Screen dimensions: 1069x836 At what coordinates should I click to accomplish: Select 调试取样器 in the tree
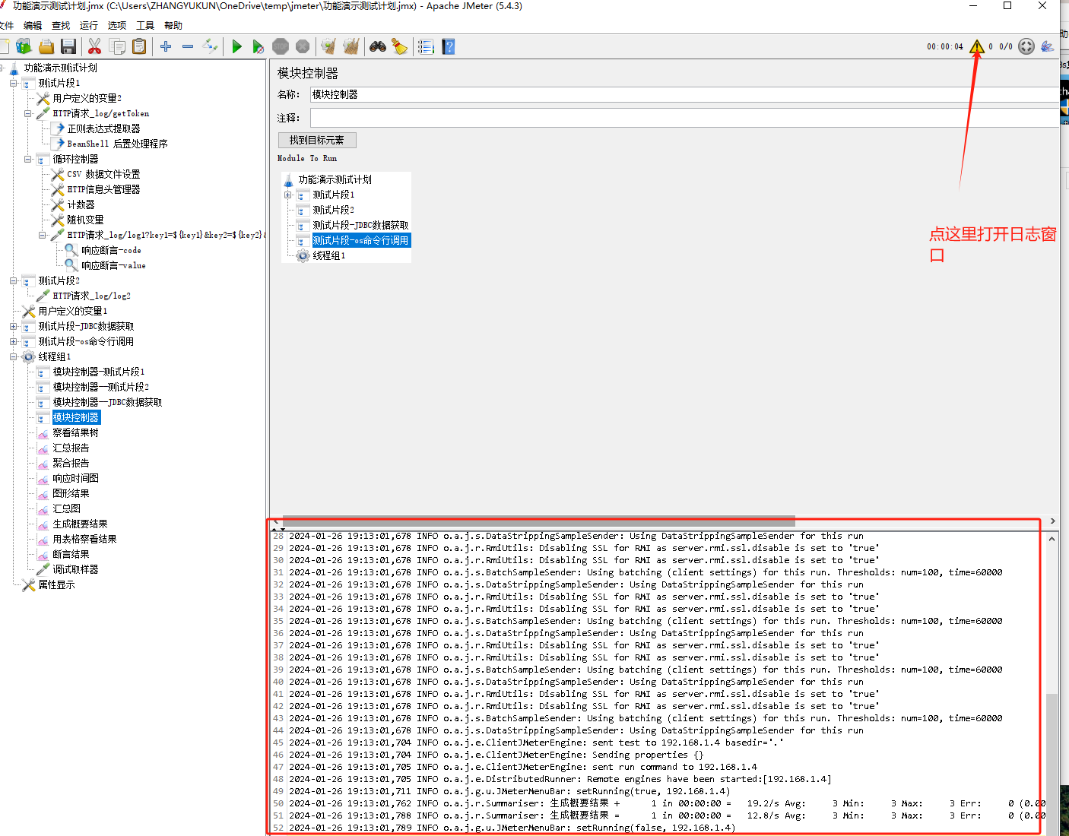coord(75,569)
